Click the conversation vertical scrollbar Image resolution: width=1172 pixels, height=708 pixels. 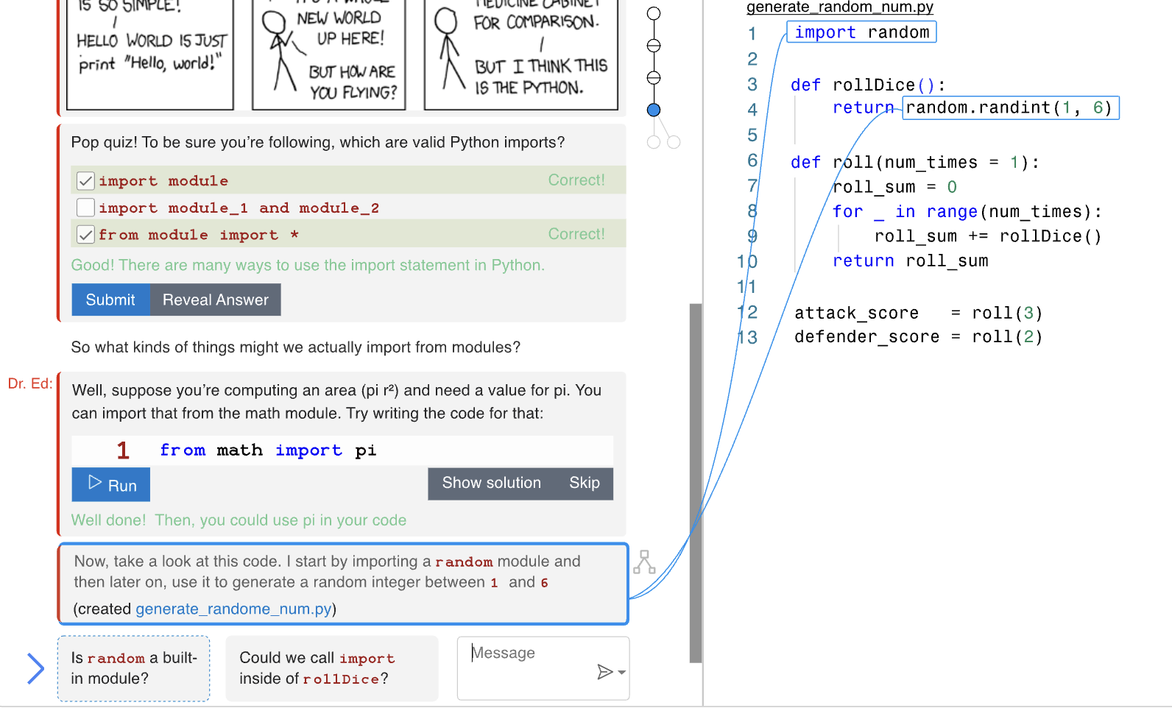[696, 483]
